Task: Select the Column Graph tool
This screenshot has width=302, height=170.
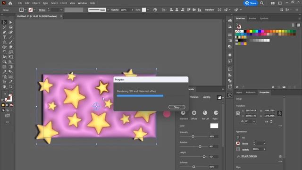Action: [10, 76]
